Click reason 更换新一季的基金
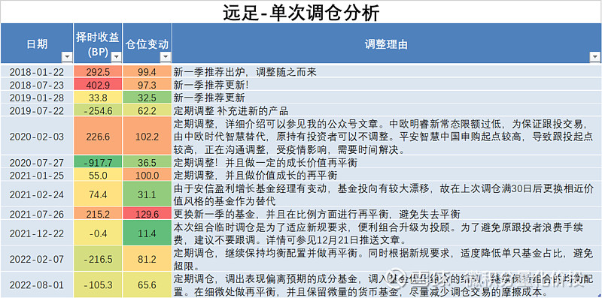 click(386, 213)
